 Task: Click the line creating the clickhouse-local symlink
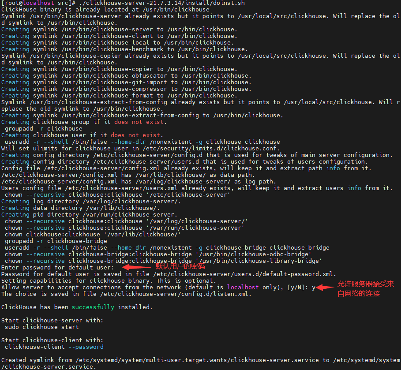117,43
